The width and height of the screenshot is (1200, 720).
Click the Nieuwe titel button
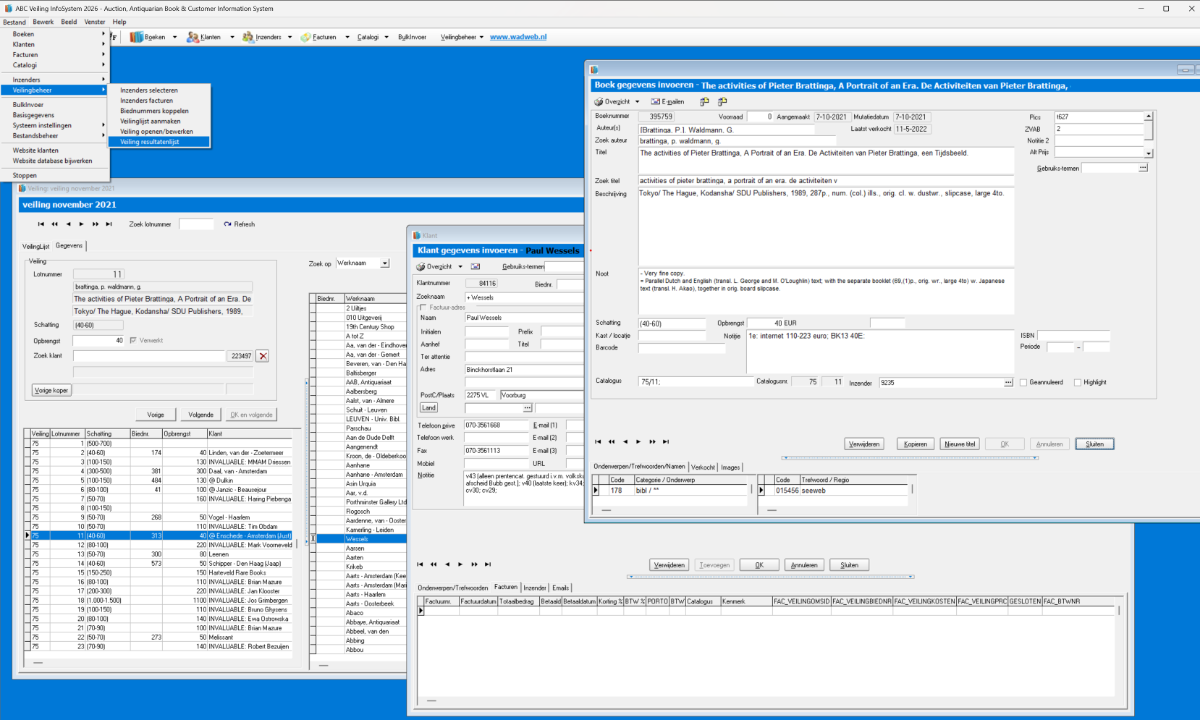[960, 444]
